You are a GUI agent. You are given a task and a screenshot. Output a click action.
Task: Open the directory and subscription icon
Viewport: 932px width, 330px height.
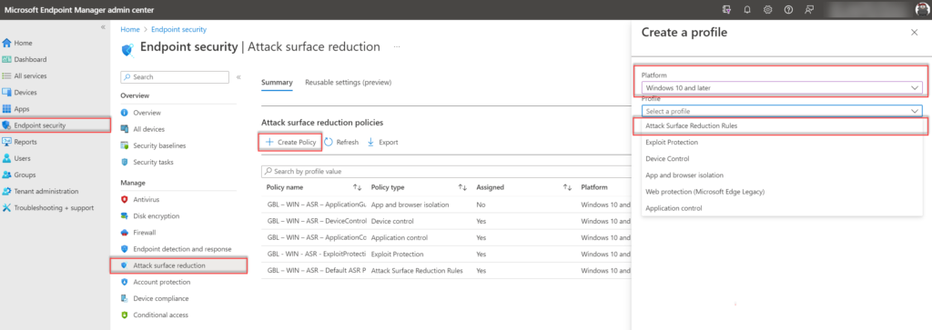726,9
